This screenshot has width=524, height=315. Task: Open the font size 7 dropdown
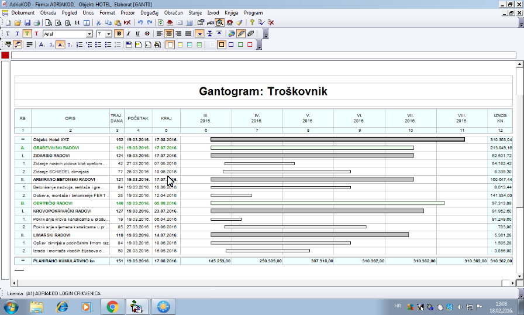click(x=109, y=34)
